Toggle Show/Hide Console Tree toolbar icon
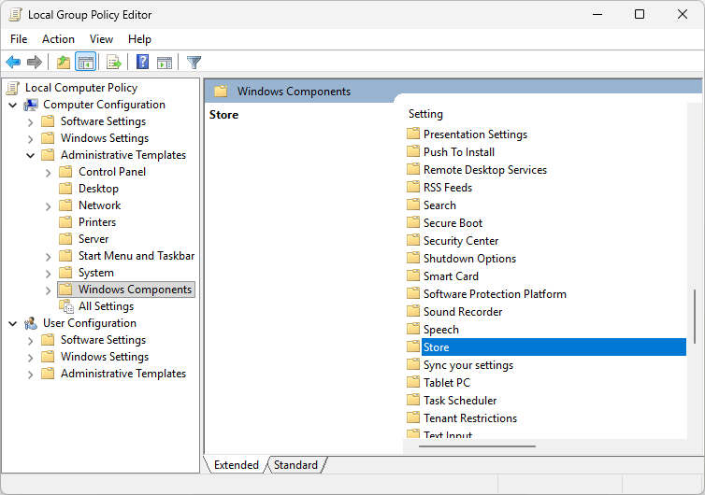 85,62
